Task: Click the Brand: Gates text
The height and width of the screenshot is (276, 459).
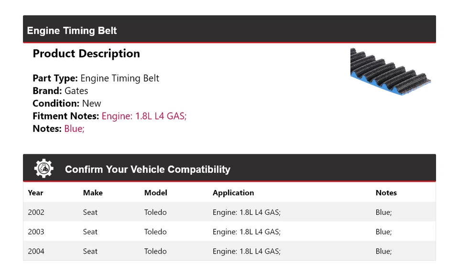Action: pos(60,91)
